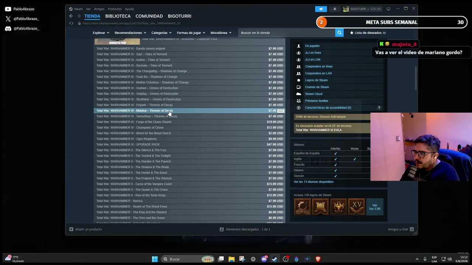Viewport: 472px width, 265px height.
Task: Click the Steam forward navigation arrow
Action: click(x=79, y=16)
